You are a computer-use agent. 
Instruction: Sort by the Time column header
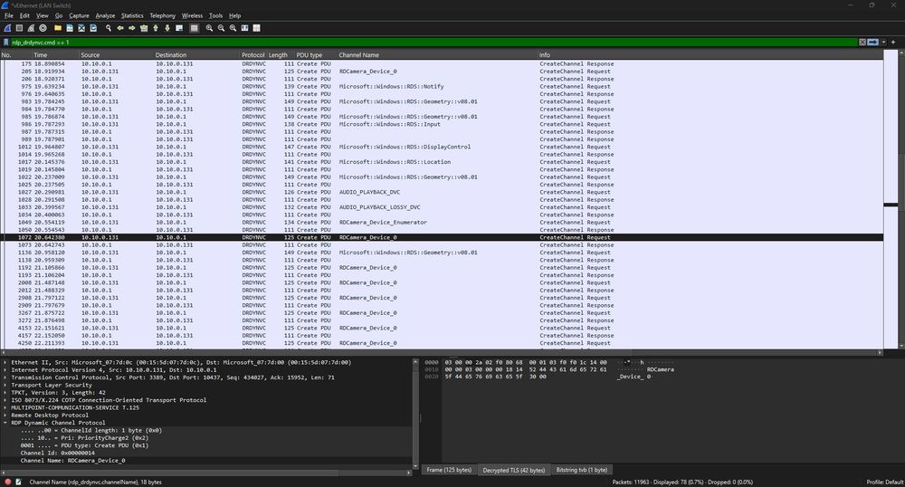(55, 55)
